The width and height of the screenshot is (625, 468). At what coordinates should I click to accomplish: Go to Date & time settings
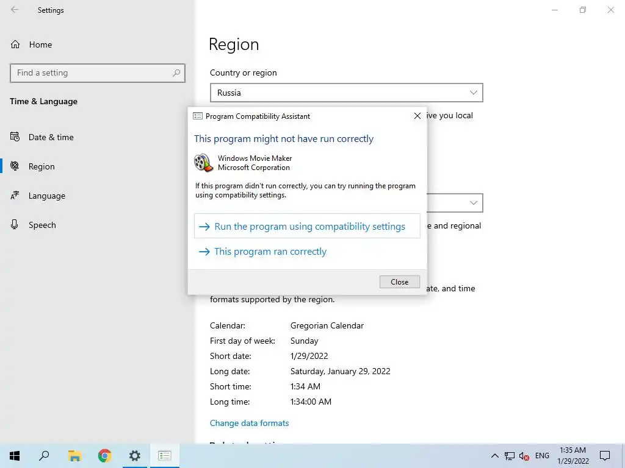click(x=51, y=137)
